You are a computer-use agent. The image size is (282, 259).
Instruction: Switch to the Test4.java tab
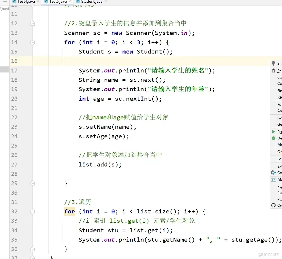click(x=26, y=2)
